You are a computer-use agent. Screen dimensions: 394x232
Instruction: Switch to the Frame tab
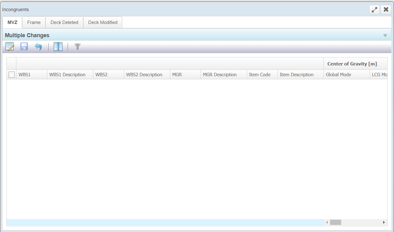click(34, 22)
